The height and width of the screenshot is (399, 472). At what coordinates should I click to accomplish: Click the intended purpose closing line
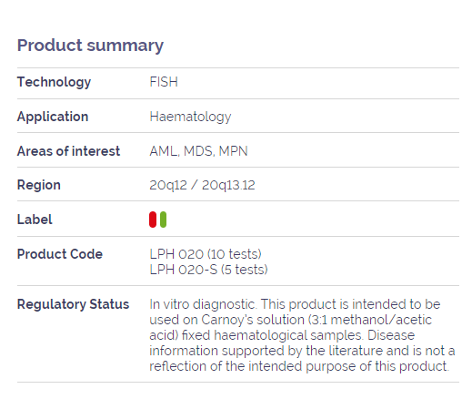click(x=299, y=366)
